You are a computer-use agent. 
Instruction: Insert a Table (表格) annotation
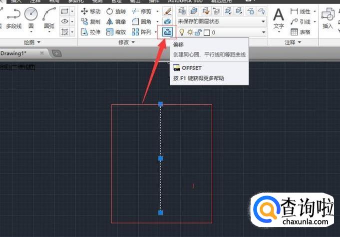coord(301,32)
